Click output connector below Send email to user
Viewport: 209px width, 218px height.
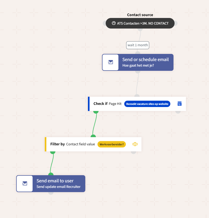(x=51, y=193)
